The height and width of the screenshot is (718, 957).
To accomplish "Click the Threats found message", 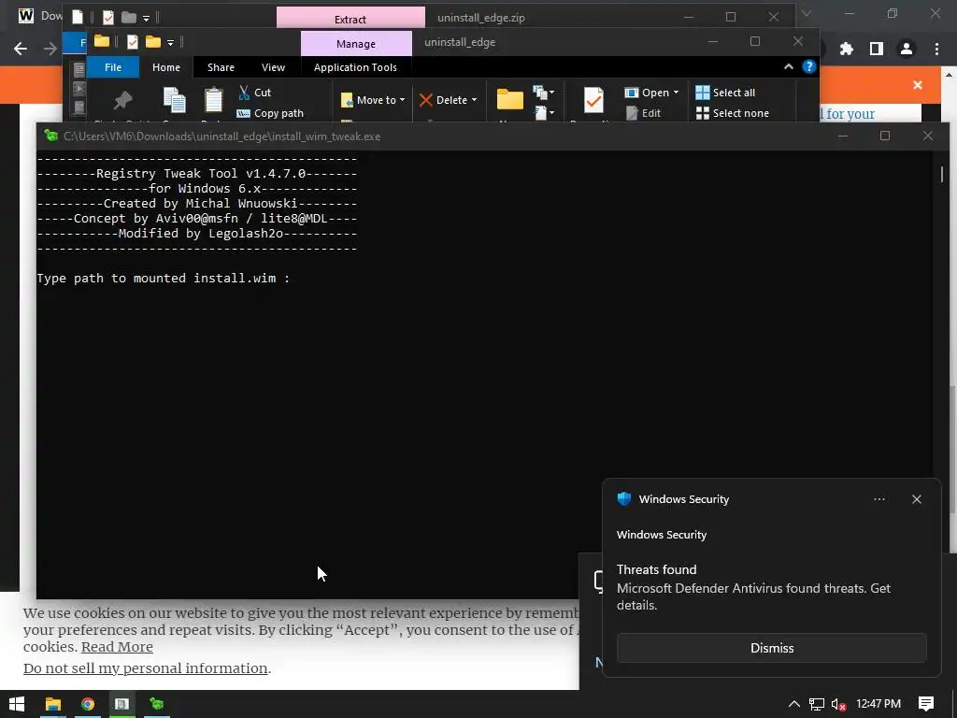I will tap(656, 569).
